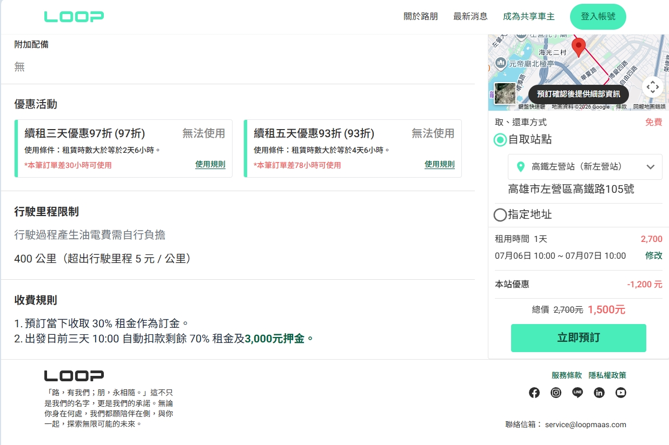The image size is (669, 445).
Task: Click *本筆訂單差30小時可使用 notice
Action: (x=68, y=165)
